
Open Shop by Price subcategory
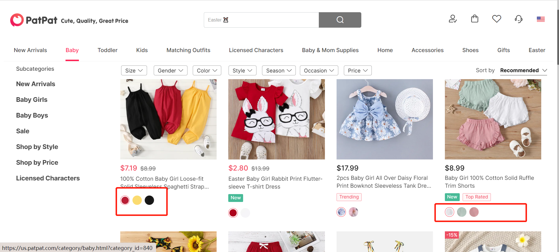coord(37,162)
